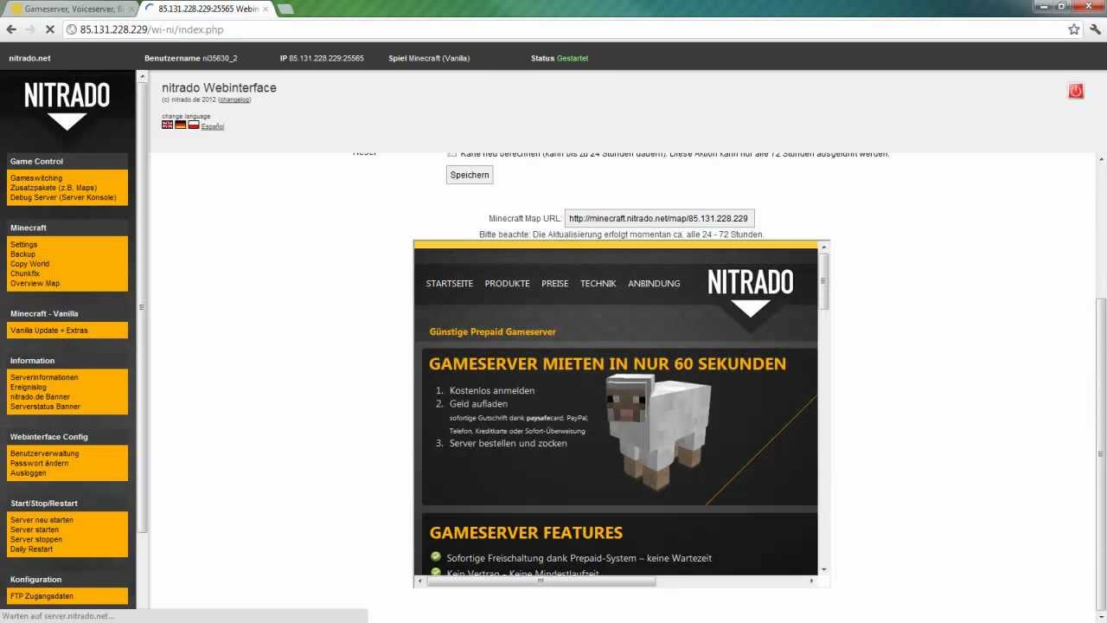Bookmark this page with the star icon
The width and height of the screenshot is (1107, 623).
pos(1074,29)
